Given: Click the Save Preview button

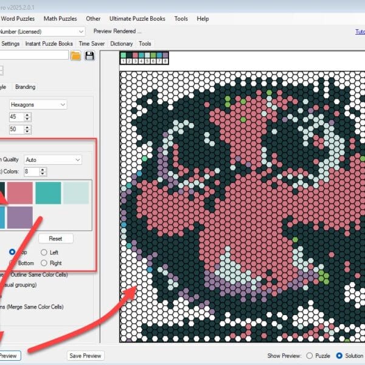Looking at the screenshot, I should 85,356.
